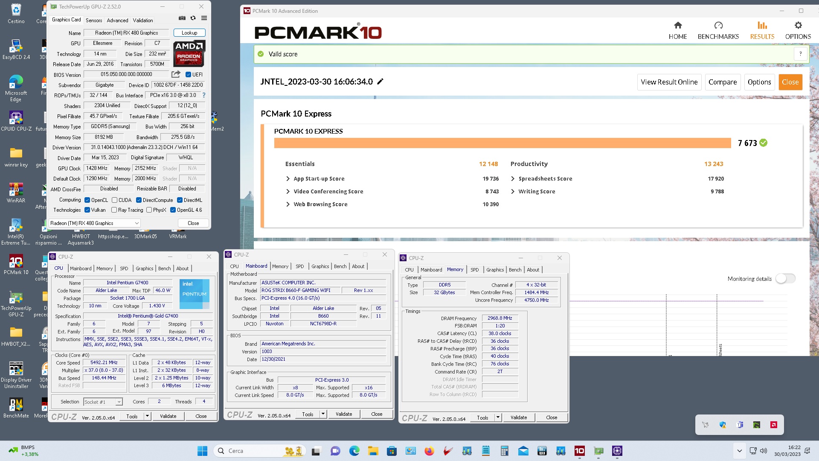Show hidden system tray icons chevron
The height and width of the screenshot is (461, 819).
(x=739, y=451)
